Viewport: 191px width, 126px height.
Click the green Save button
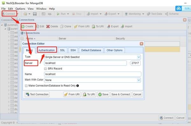point(103,94)
